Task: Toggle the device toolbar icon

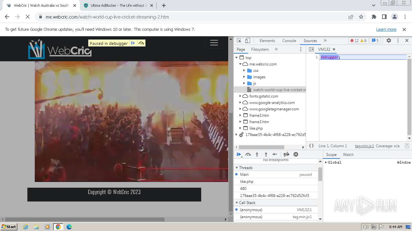Action: tap(248, 40)
